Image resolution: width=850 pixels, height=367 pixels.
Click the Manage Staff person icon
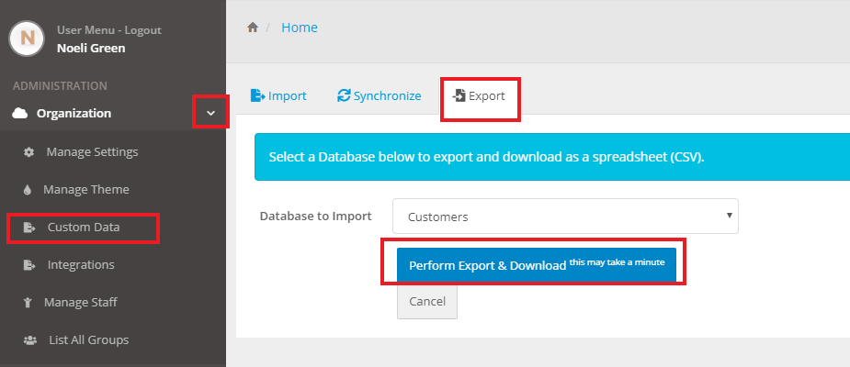(28, 303)
